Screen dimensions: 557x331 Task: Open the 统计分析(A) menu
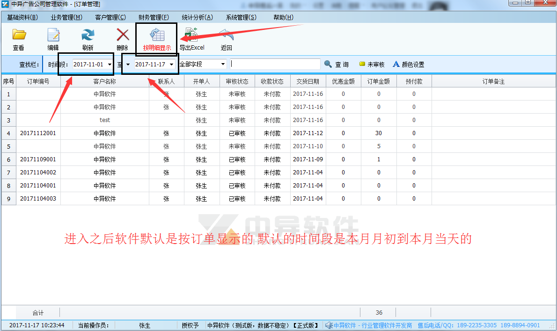[197, 17]
